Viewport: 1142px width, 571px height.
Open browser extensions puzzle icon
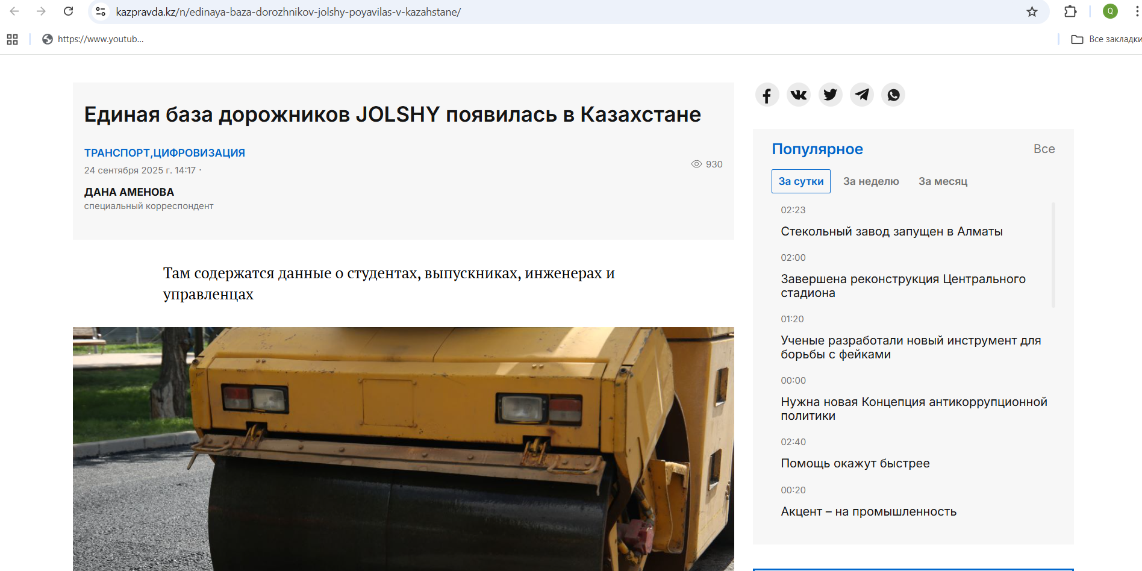point(1070,12)
